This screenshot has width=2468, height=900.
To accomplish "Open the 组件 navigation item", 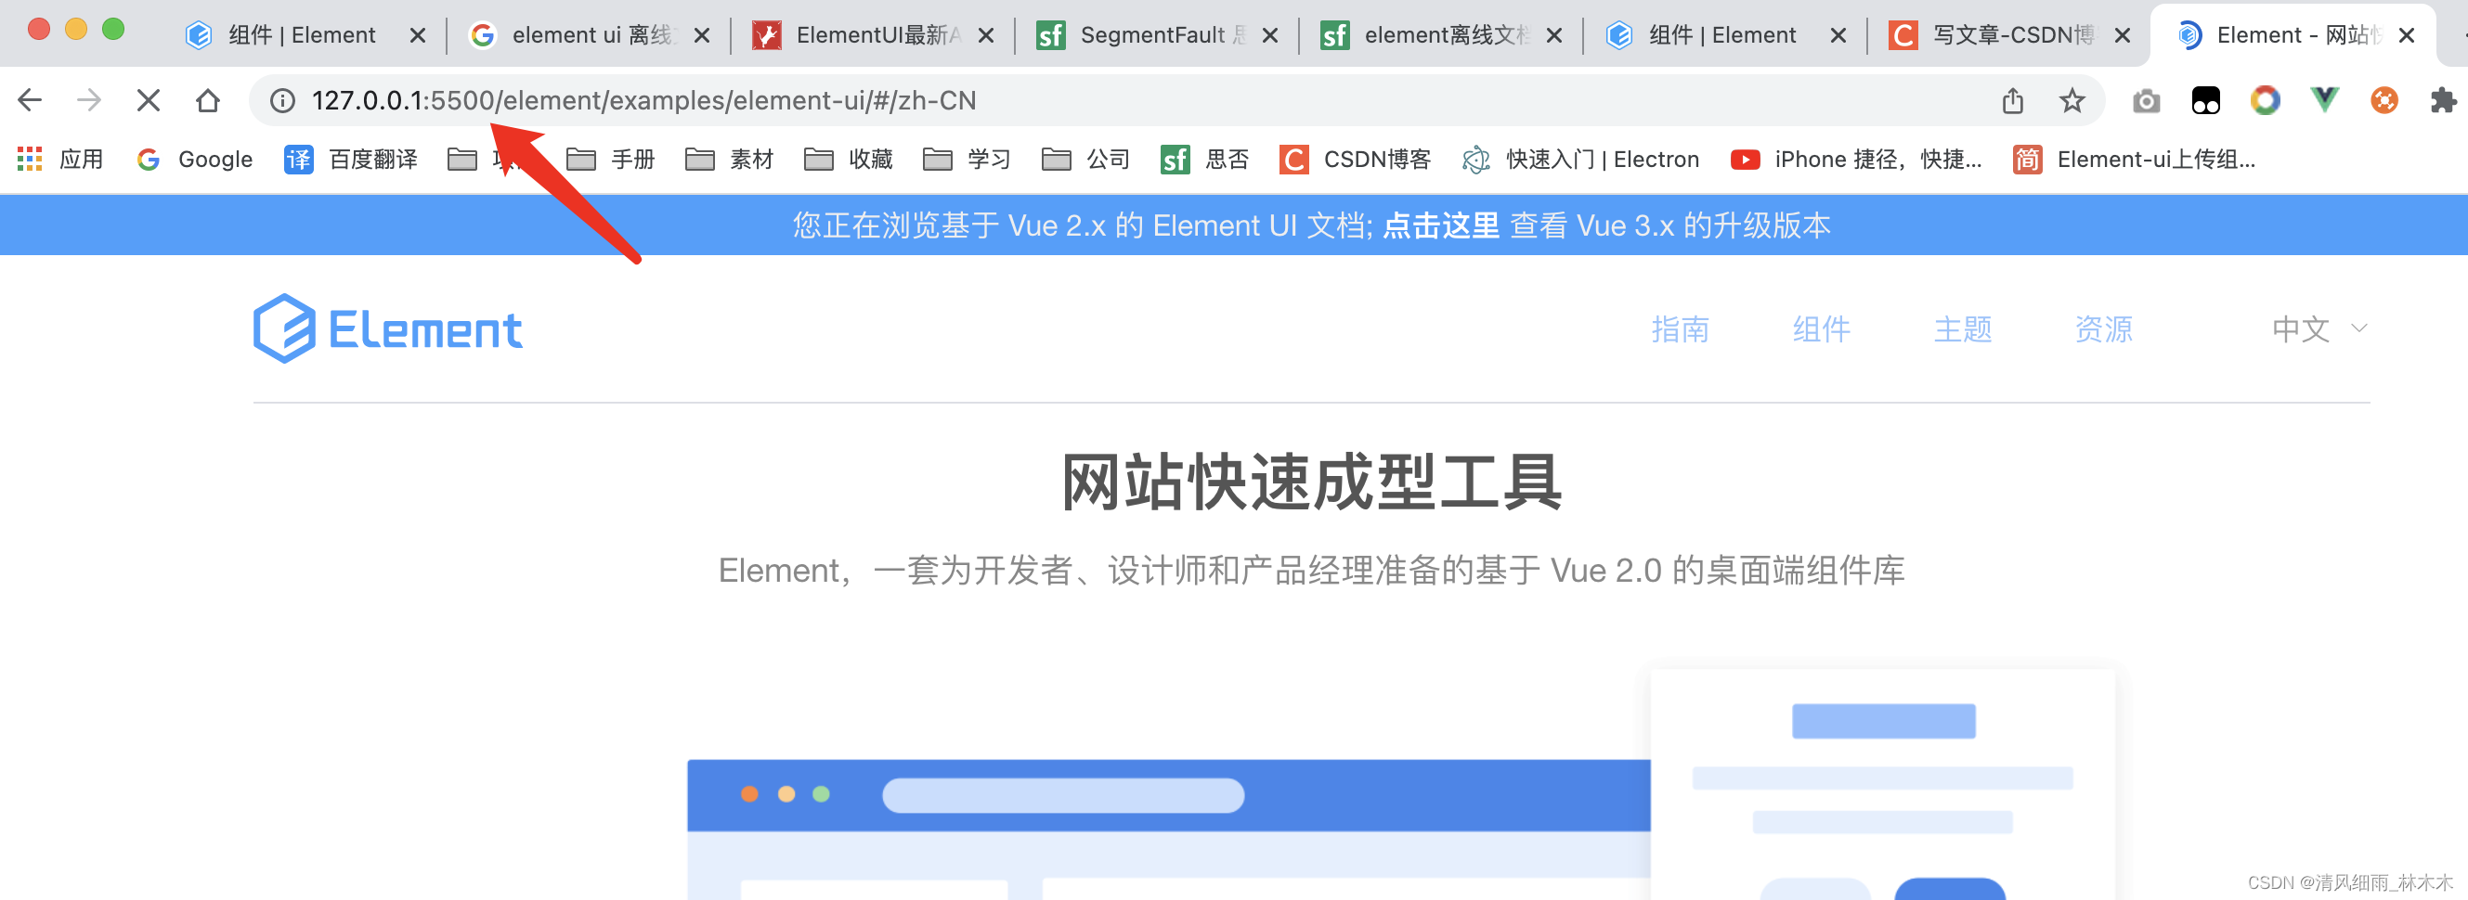I will click(1822, 329).
